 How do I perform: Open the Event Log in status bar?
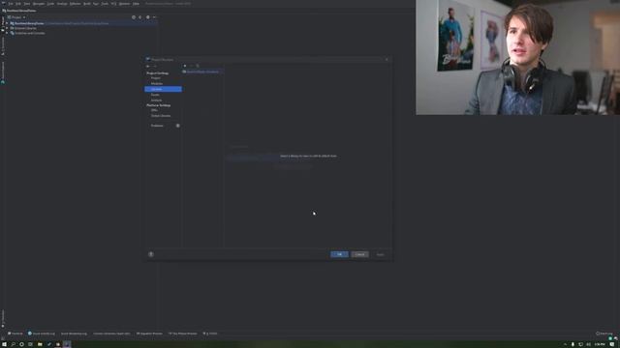click(604, 333)
